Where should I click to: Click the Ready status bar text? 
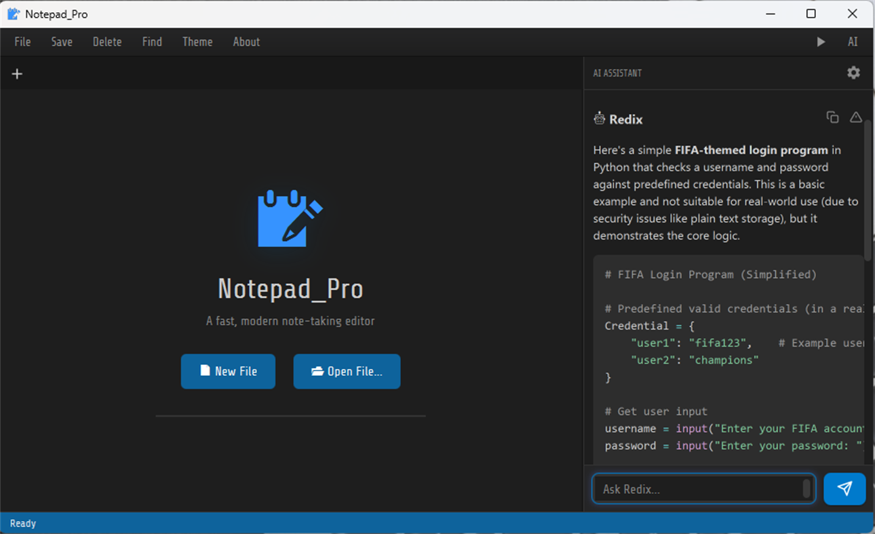pyautogui.click(x=23, y=523)
